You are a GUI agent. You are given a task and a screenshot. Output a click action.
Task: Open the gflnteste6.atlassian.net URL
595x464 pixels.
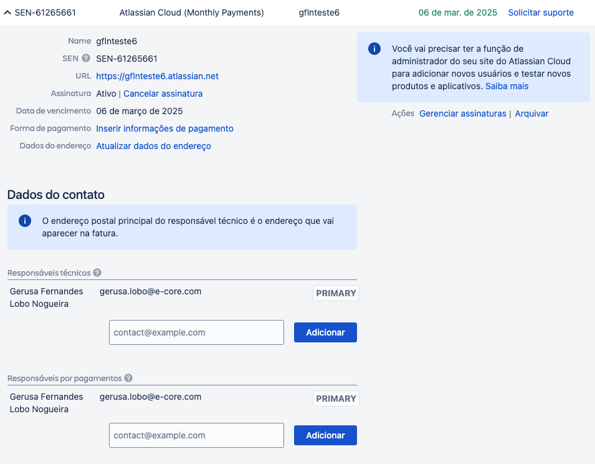(157, 76)
